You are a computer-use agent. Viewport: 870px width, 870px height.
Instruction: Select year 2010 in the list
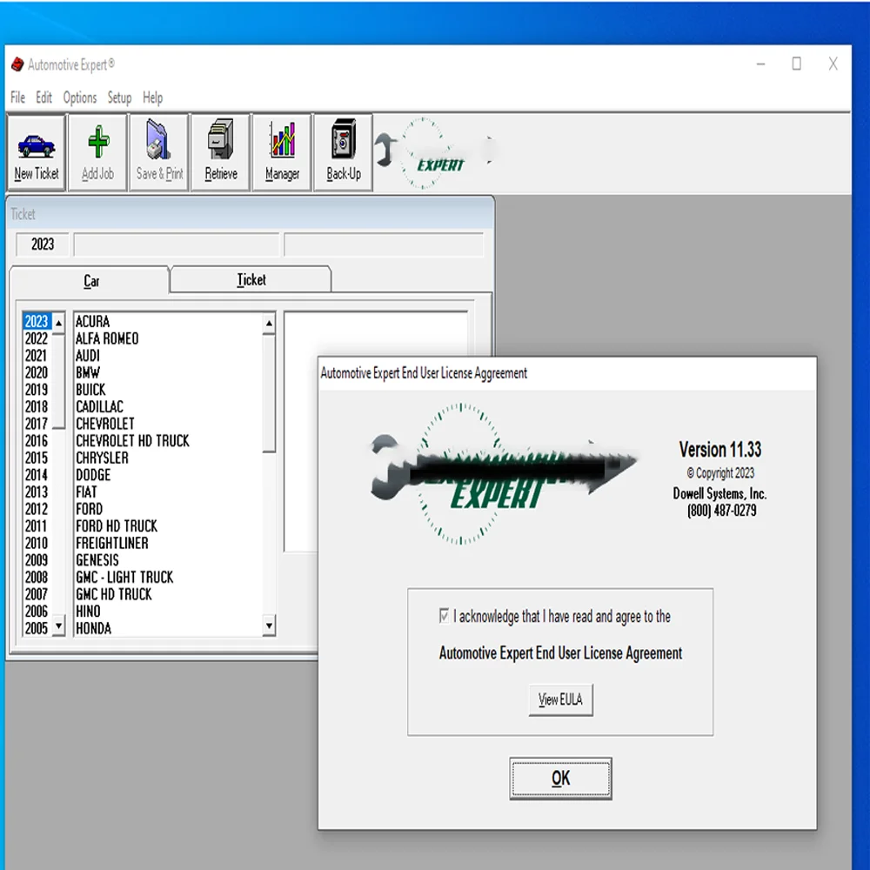point(37,543)
